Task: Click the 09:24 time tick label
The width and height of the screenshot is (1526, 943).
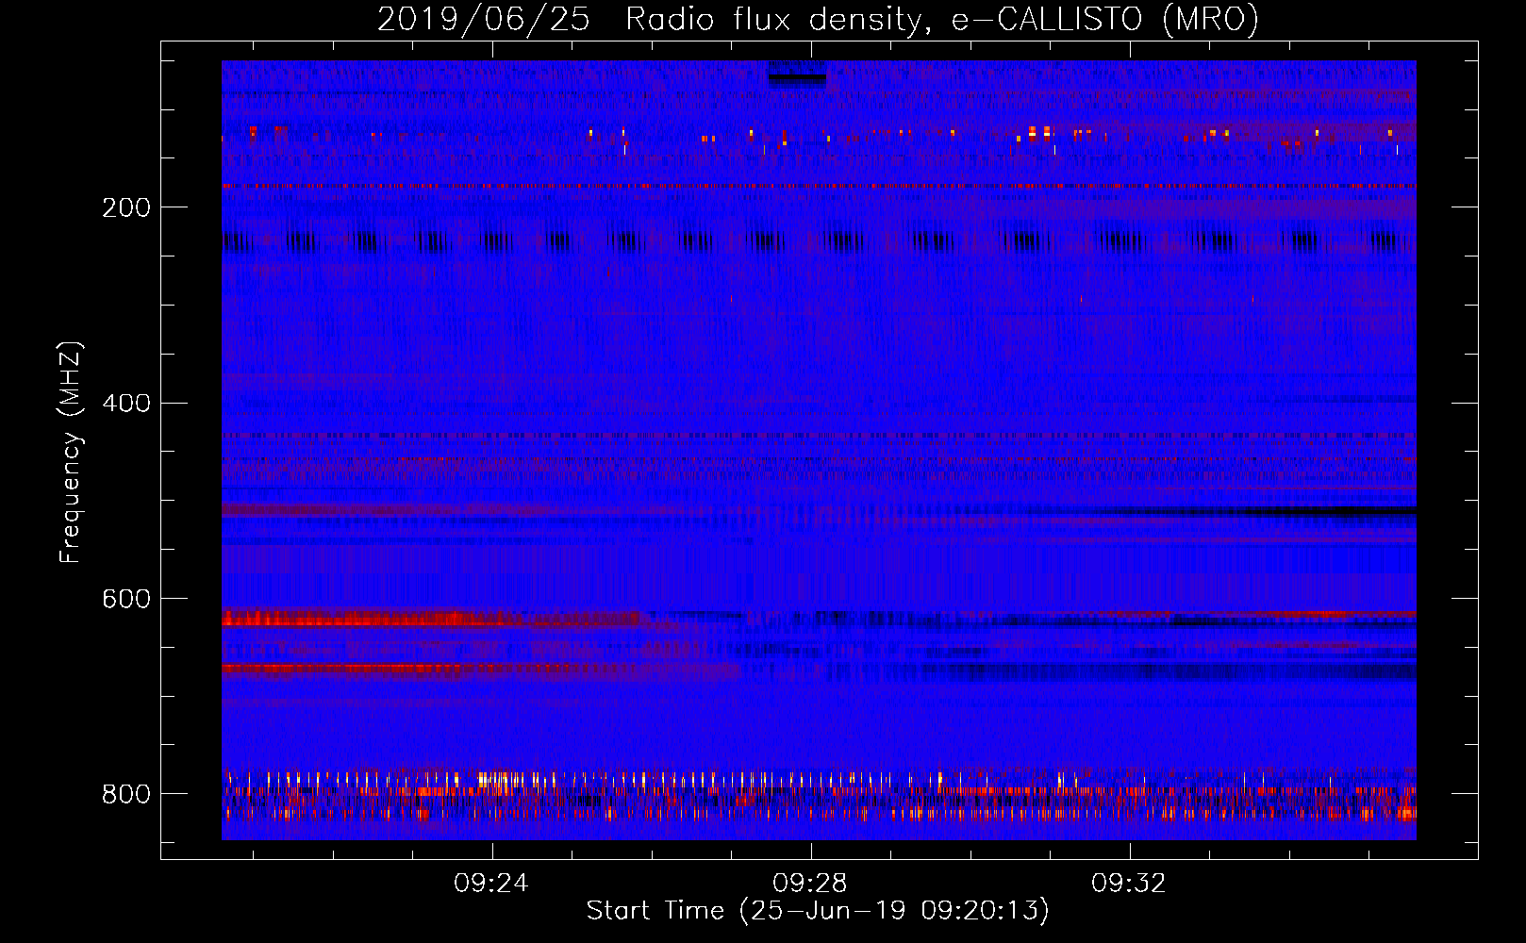Action: [x=491, y=884]
